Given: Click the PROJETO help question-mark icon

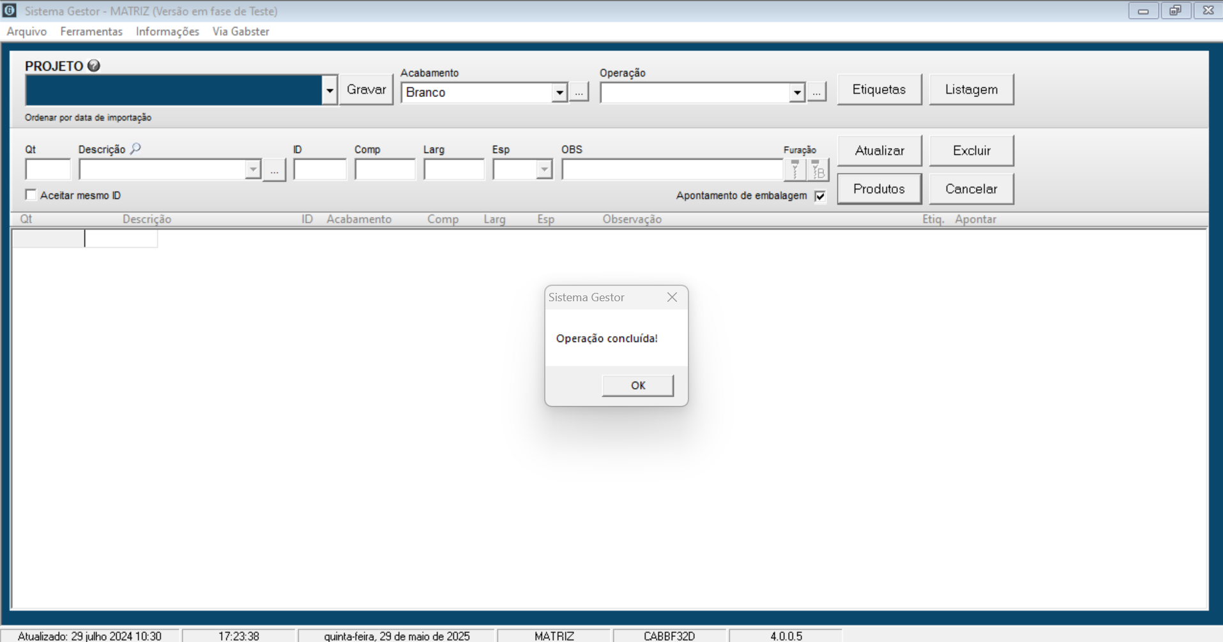Looking at the screenshot, I should pos(94,66).
